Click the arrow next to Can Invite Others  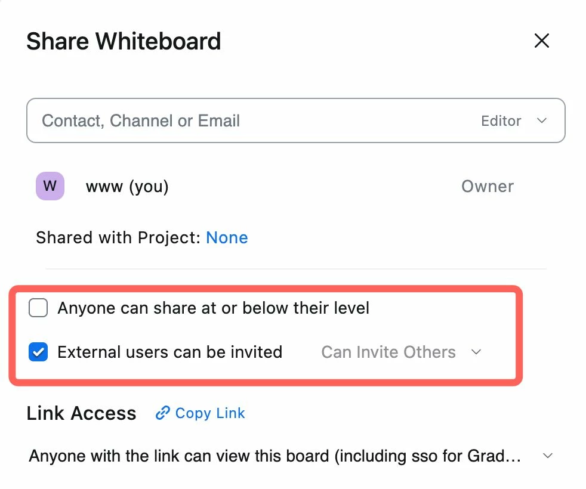pyautogui.click(x=476, y=352)
